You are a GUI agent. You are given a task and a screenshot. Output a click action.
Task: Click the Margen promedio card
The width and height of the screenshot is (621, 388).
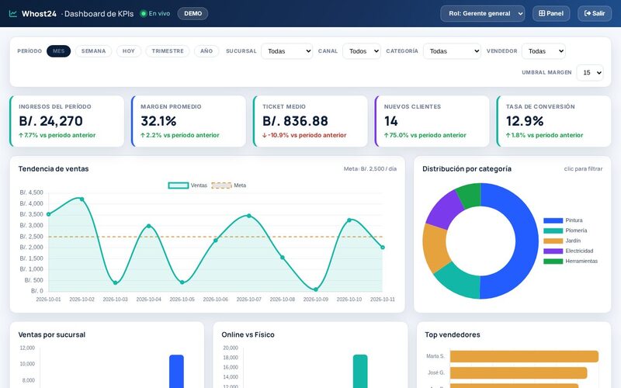(x=189, y=121)
